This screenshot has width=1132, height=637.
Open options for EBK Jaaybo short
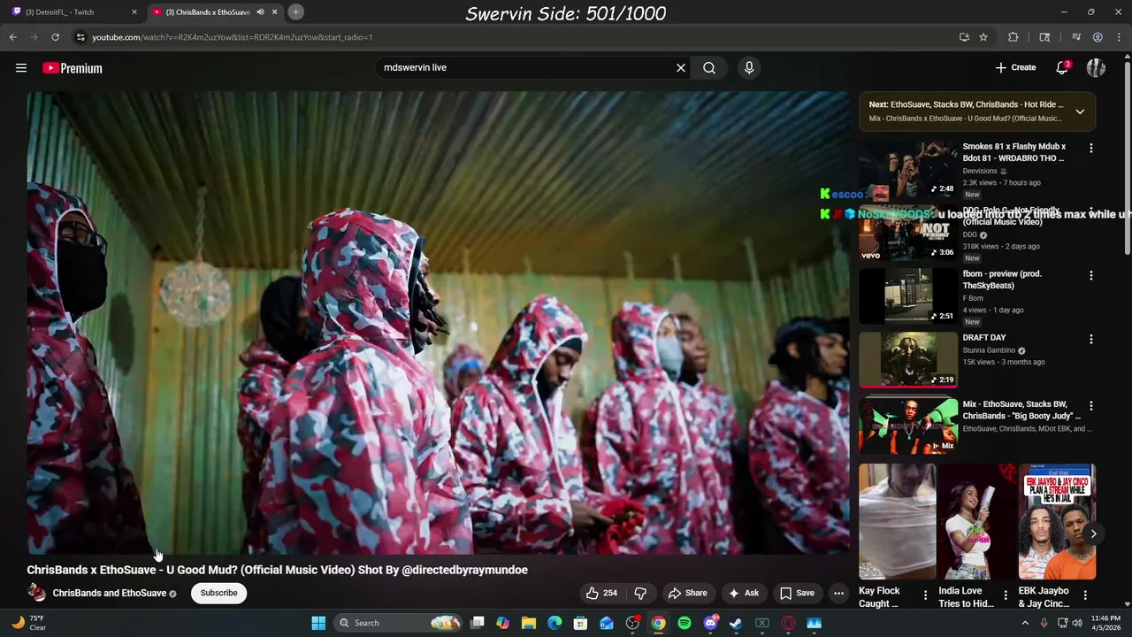(x=1085, y=595)
